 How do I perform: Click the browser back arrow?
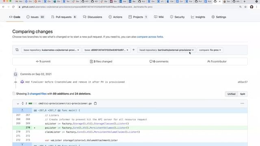tap(4, 7)
